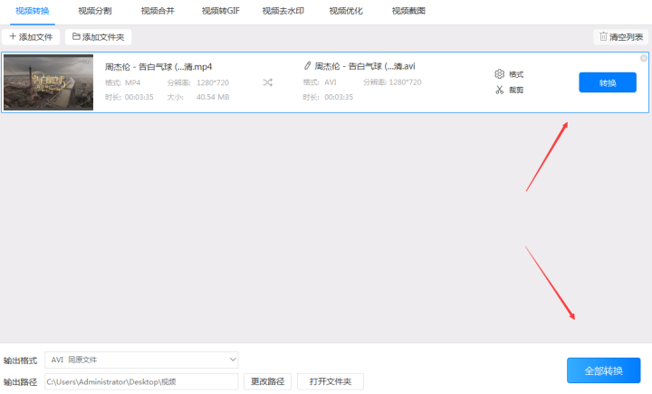Switch to the 视频转换 tab

(32, 11)
